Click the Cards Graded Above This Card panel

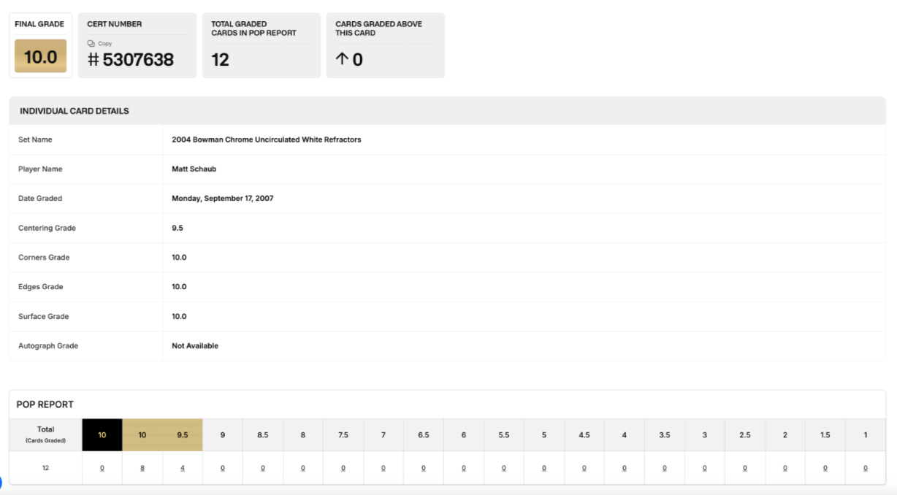tap(385, 45)
